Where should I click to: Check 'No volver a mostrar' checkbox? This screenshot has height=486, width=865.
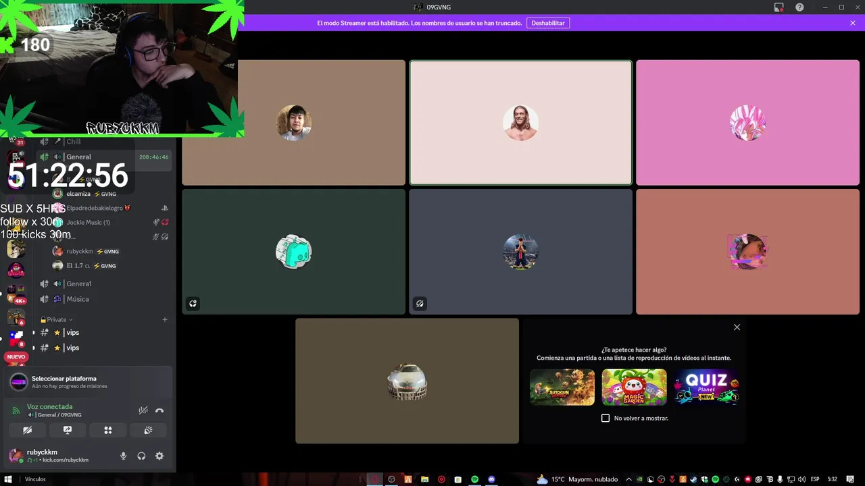click(605, 418)
